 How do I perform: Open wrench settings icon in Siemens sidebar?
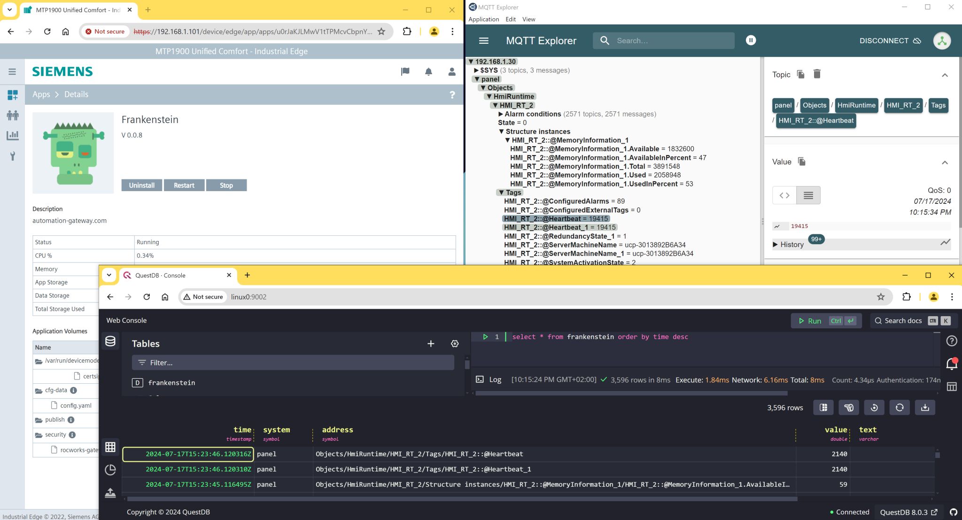click(13, 156)
